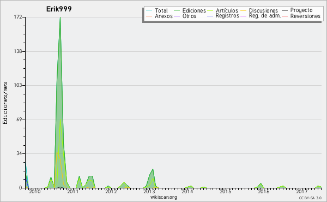Screen dimensions: 327x202
Task: Click the top of the 172-edit peak
Action: click(x=60, y=17)
